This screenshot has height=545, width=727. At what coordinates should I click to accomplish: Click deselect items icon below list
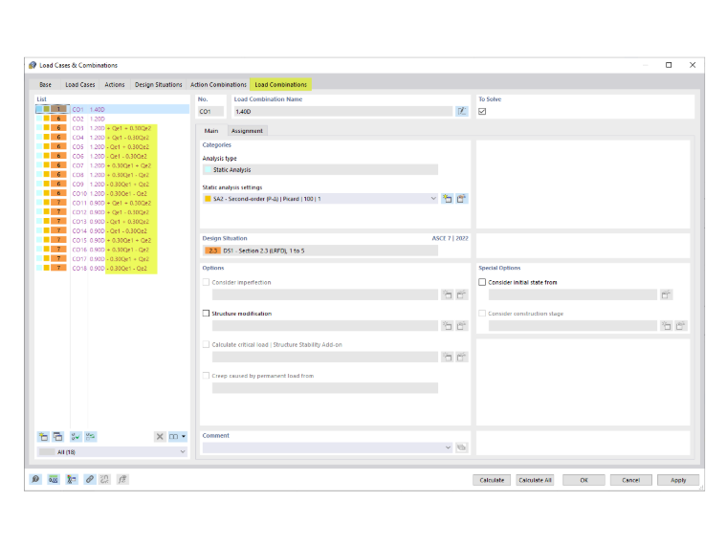point(91,437)
